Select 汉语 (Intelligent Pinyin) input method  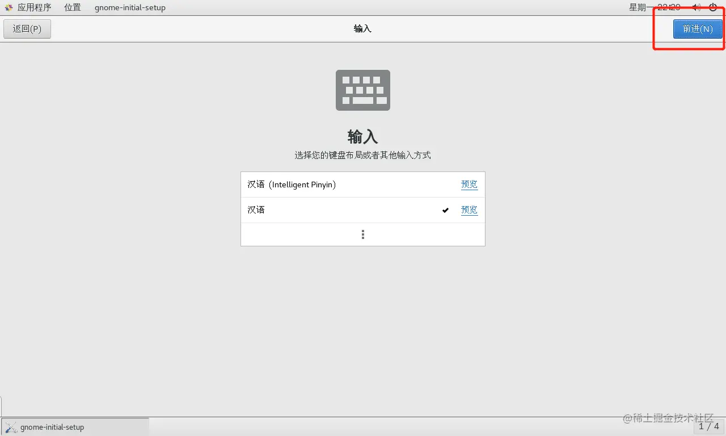coord(363,185)
